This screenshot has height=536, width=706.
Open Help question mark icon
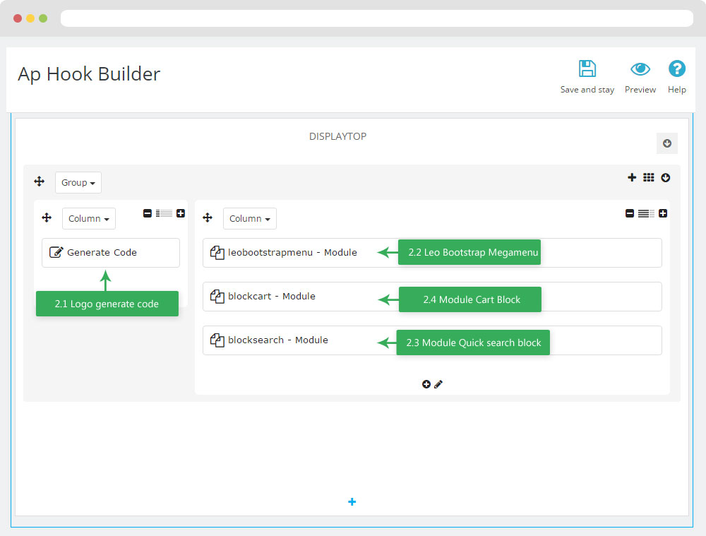[677, 69]
